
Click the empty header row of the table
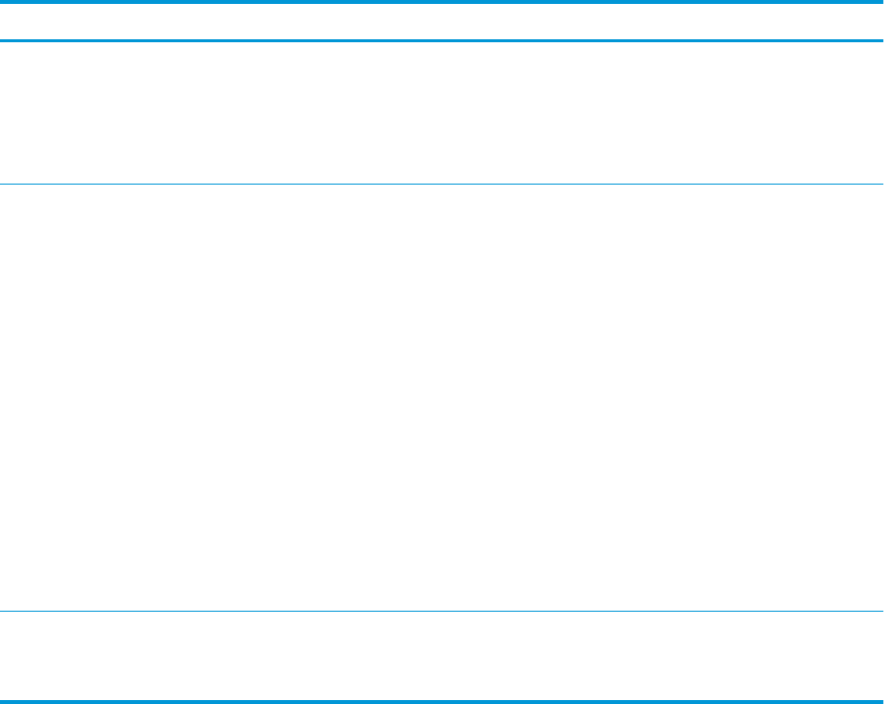tap(442, 22)
